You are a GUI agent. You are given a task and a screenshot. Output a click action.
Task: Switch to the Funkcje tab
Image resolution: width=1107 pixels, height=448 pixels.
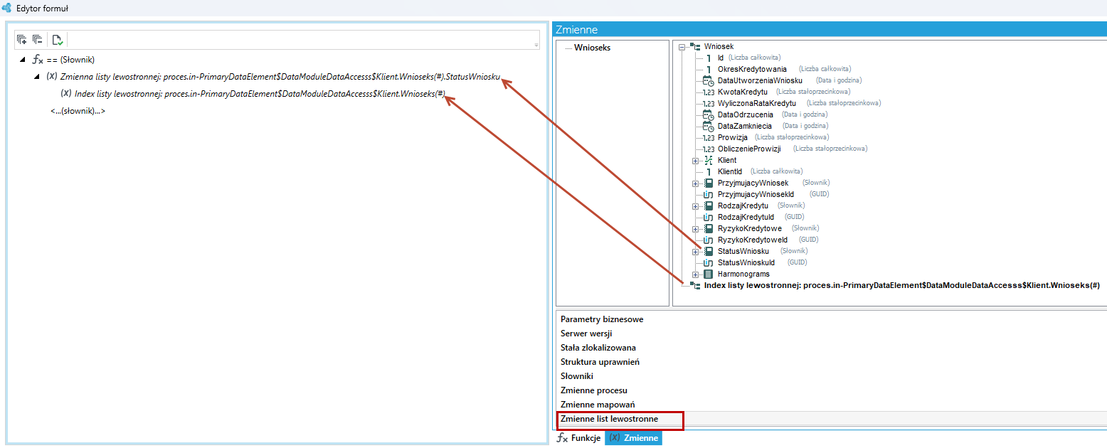click(x=579, y=438)
